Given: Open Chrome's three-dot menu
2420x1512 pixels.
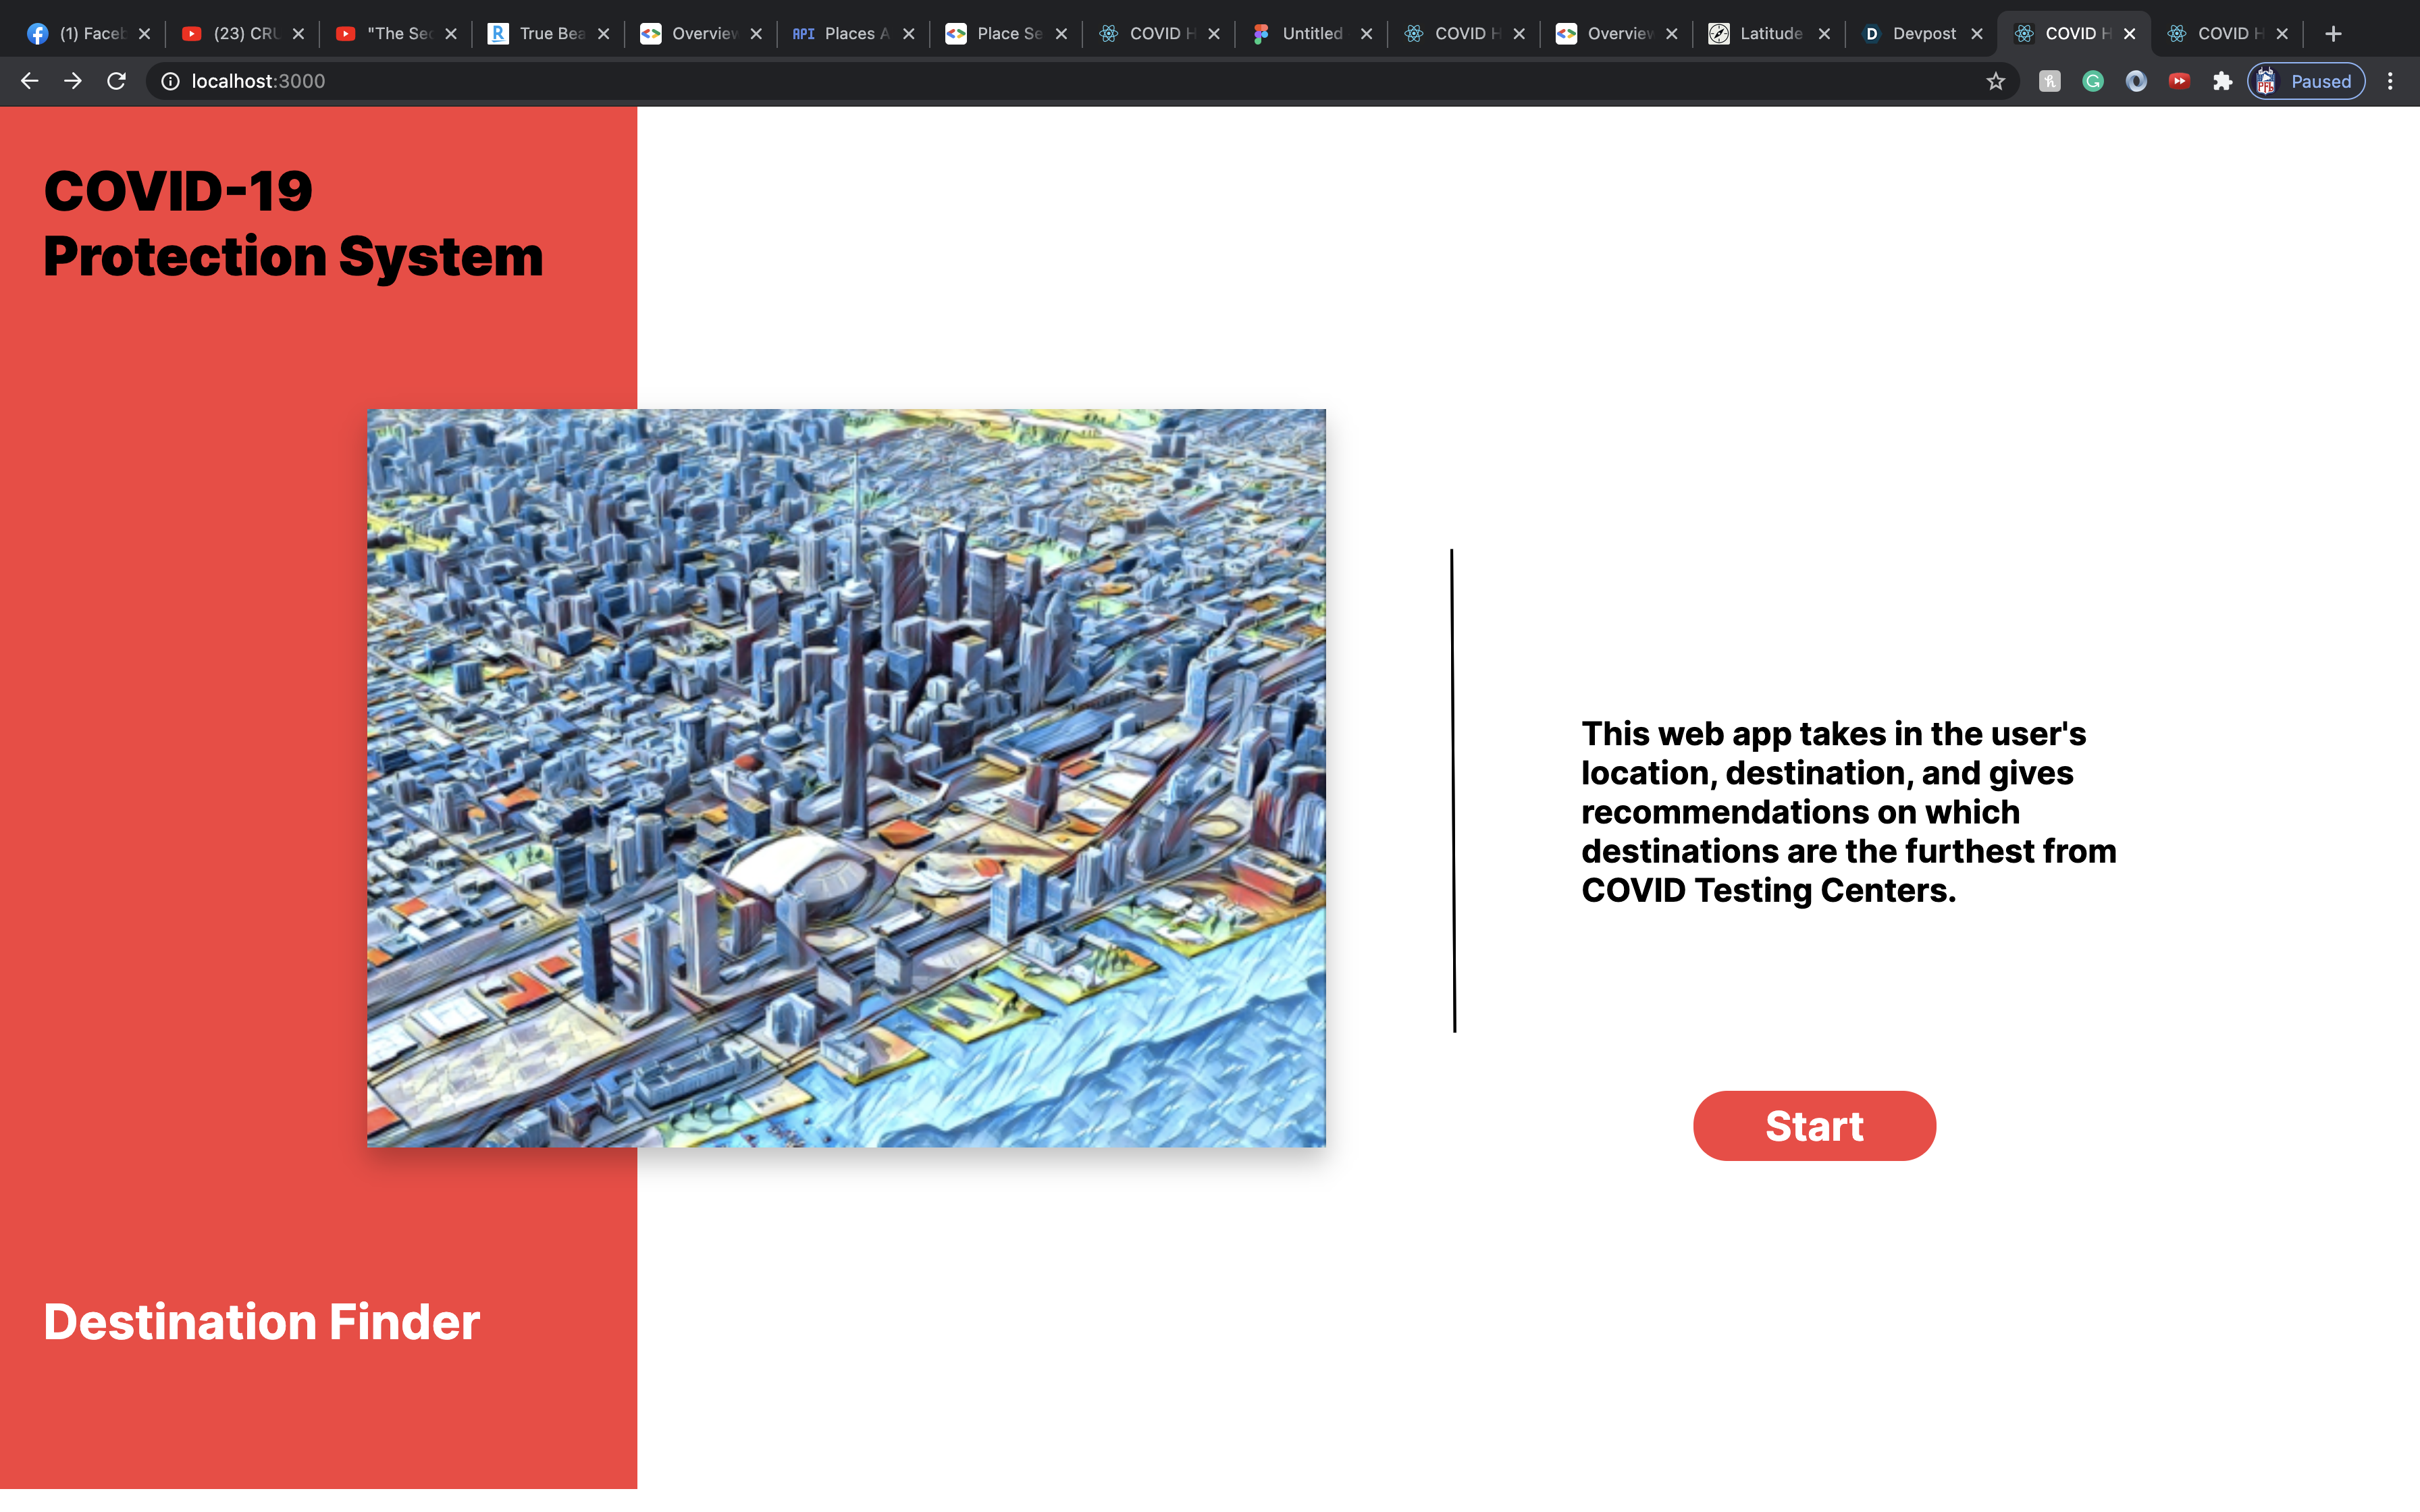Looking at the screenshot, I should click(x=2390, y=81).
